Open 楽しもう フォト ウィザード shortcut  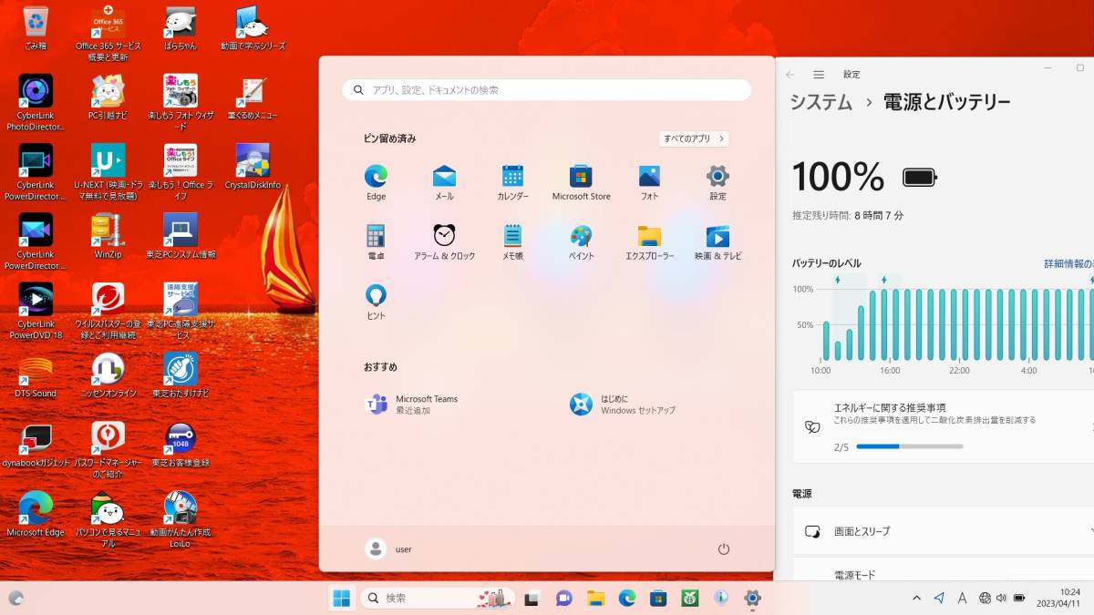tap(181, 103)
